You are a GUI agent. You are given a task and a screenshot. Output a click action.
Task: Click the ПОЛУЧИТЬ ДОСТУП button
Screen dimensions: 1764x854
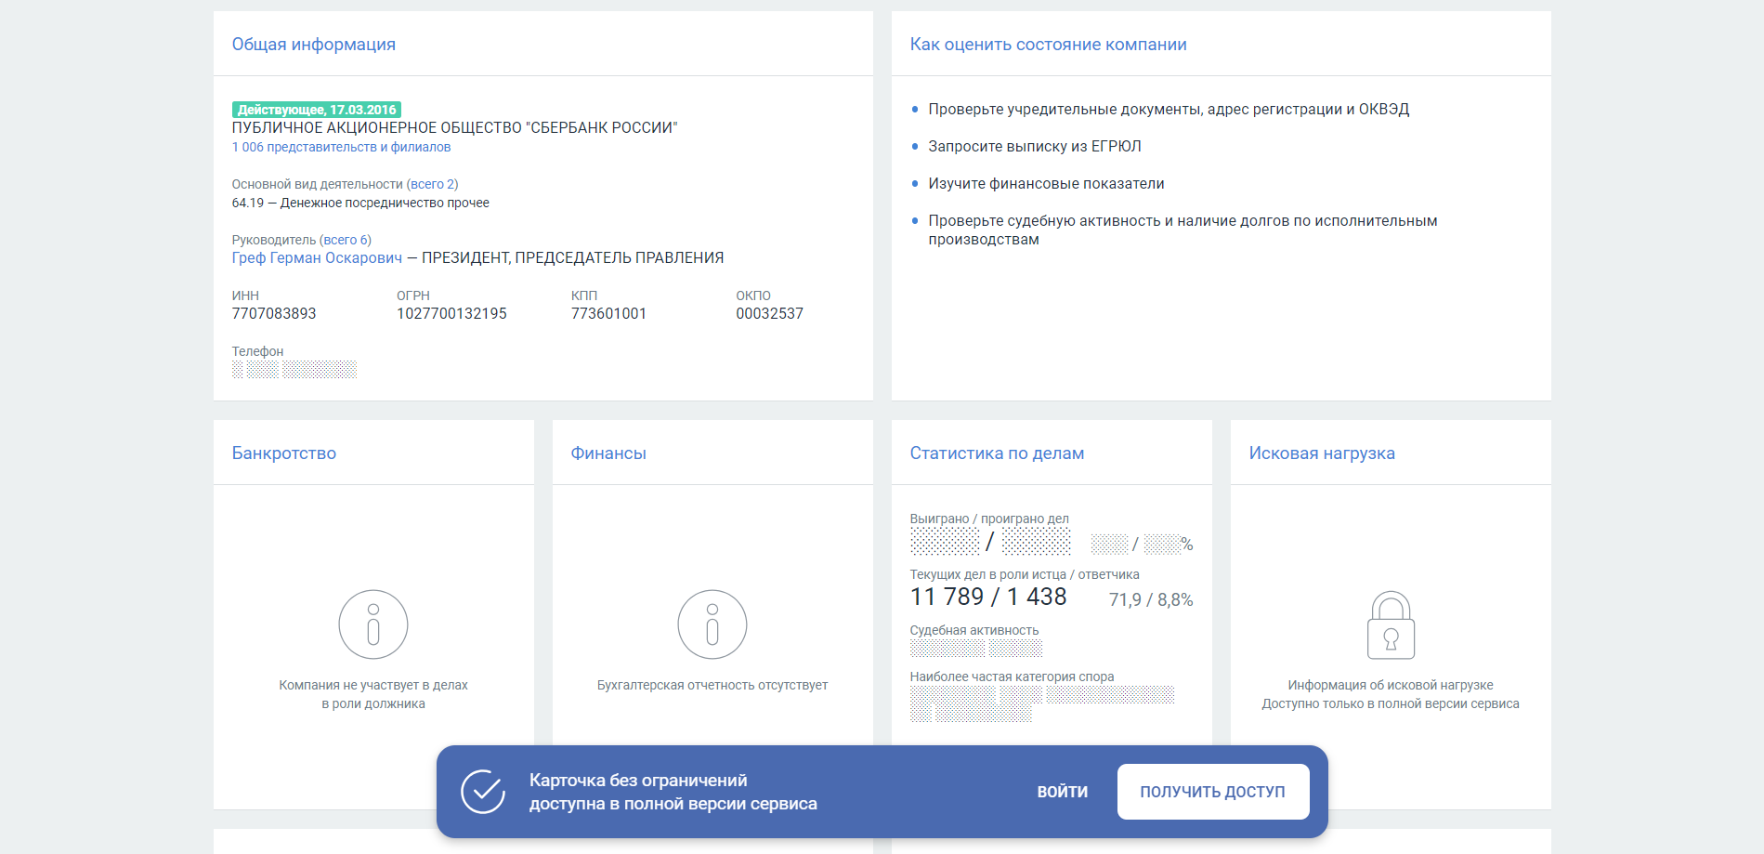coord(1213,792)
